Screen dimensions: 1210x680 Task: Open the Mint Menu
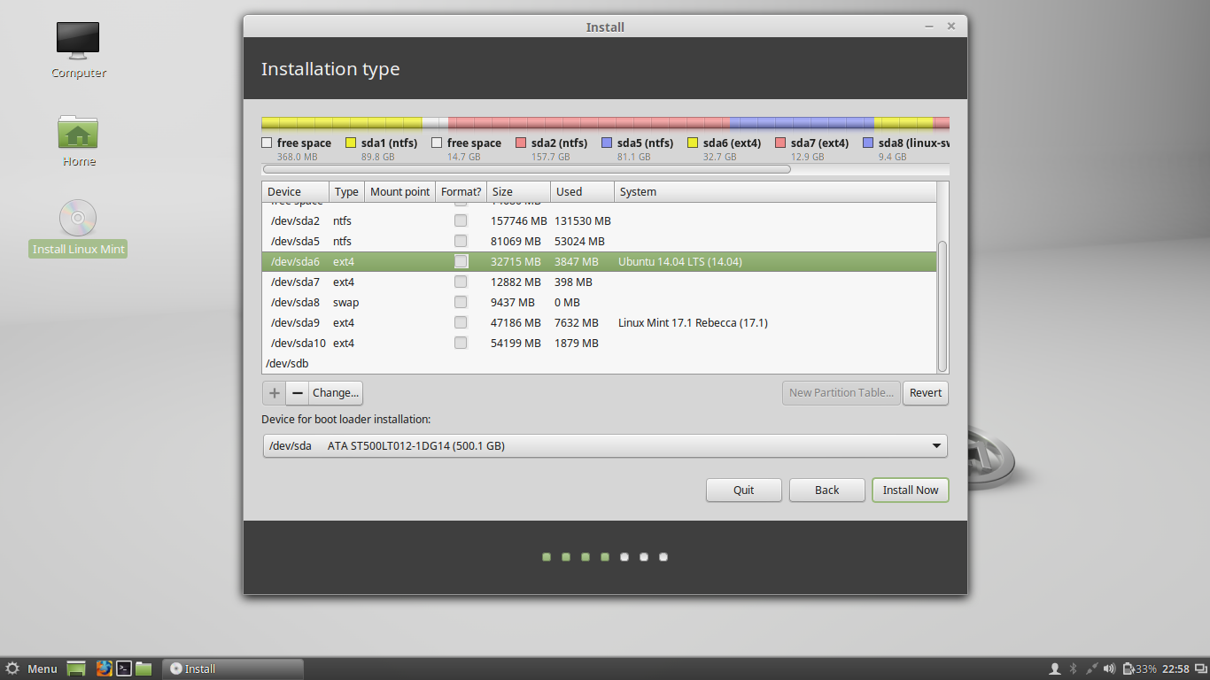point(31,668)
